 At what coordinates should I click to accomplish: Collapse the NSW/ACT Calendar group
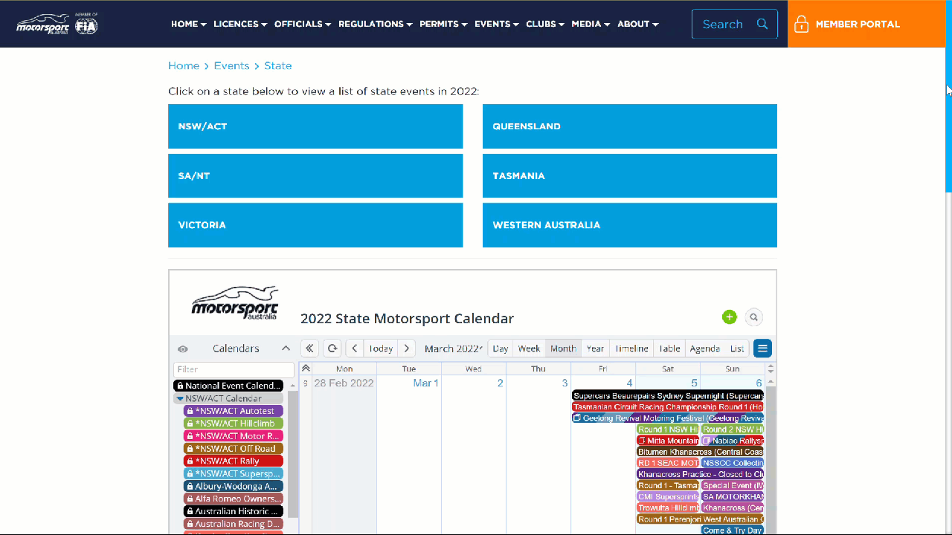[180, 399]
